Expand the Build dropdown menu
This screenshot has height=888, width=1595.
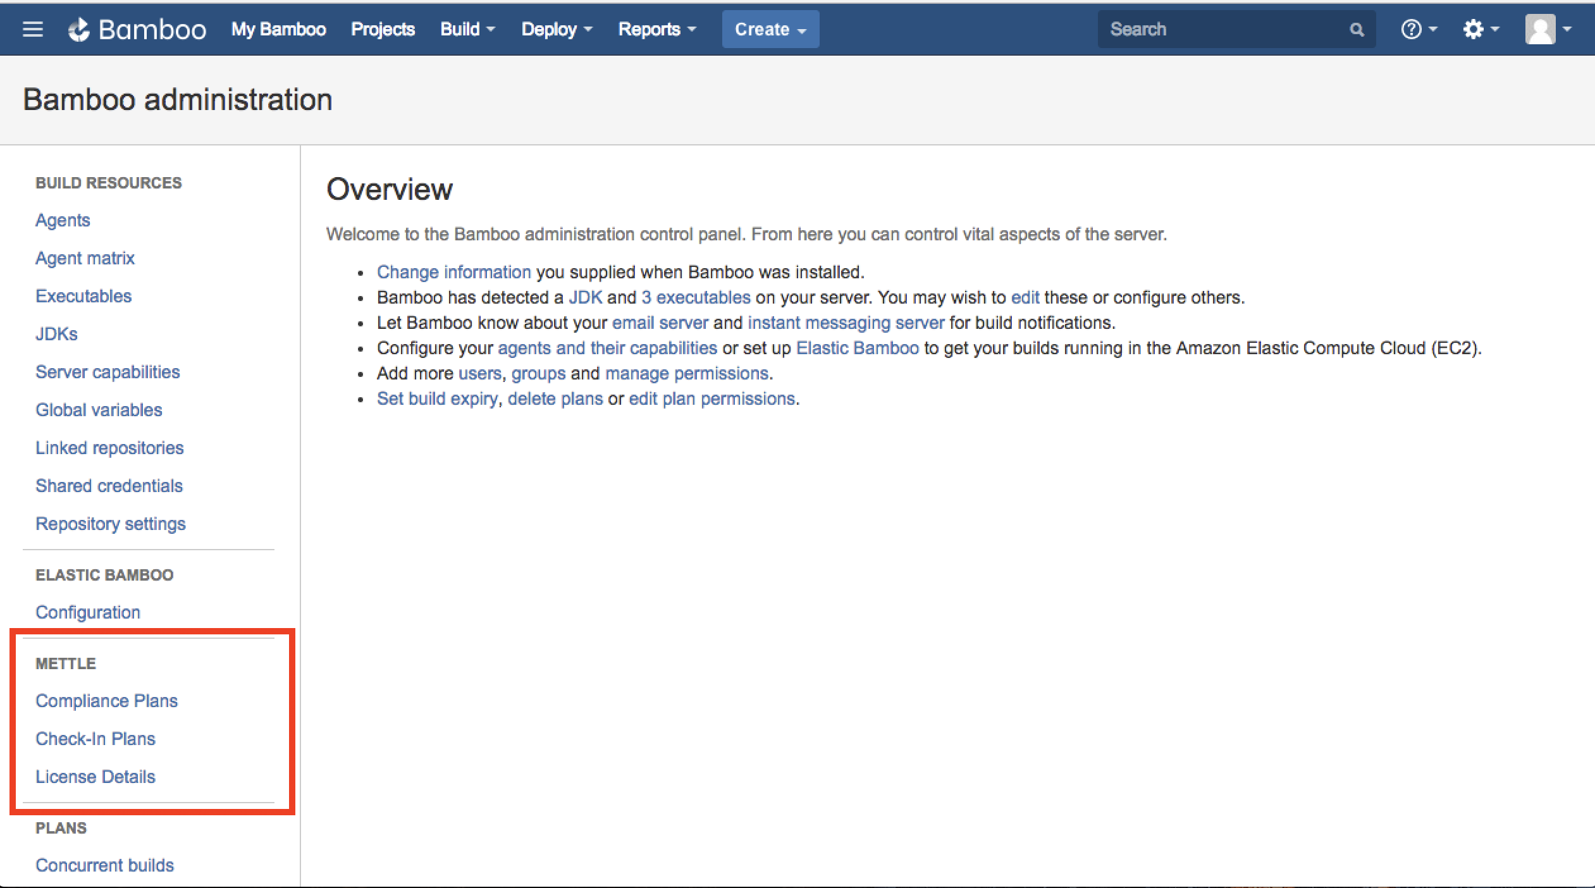pyautogui.click(x=467, y=29)
